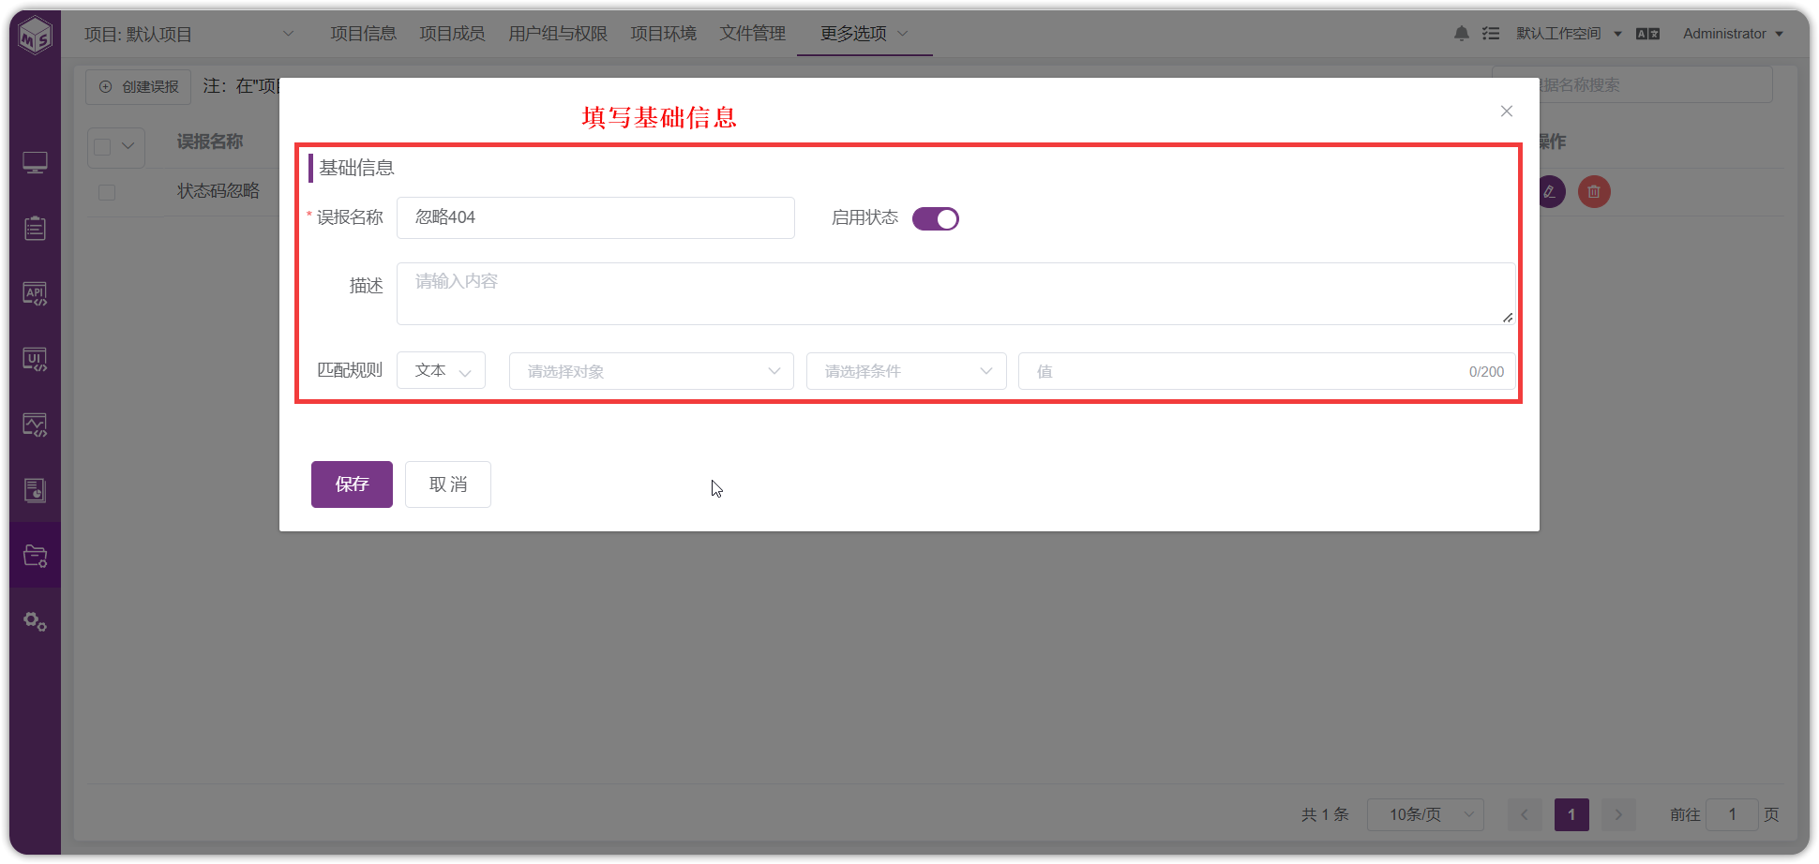
Task: Click the purple edit icon in table row
Action: tap(1550, 192)
